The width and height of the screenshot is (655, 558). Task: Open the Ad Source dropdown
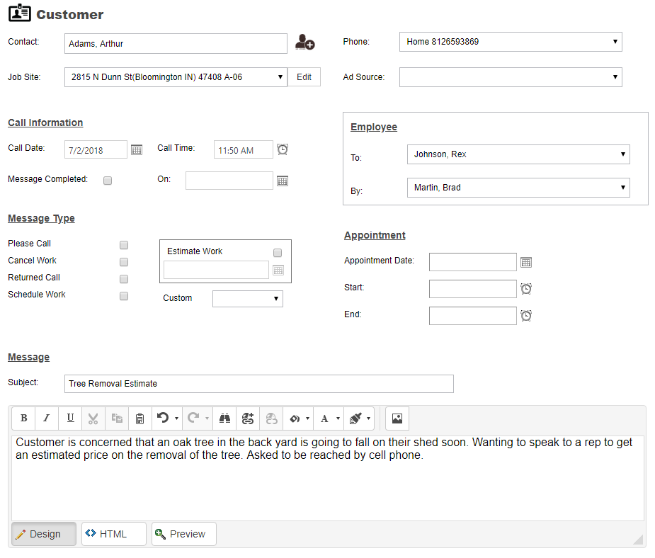(x=511, y=77)
